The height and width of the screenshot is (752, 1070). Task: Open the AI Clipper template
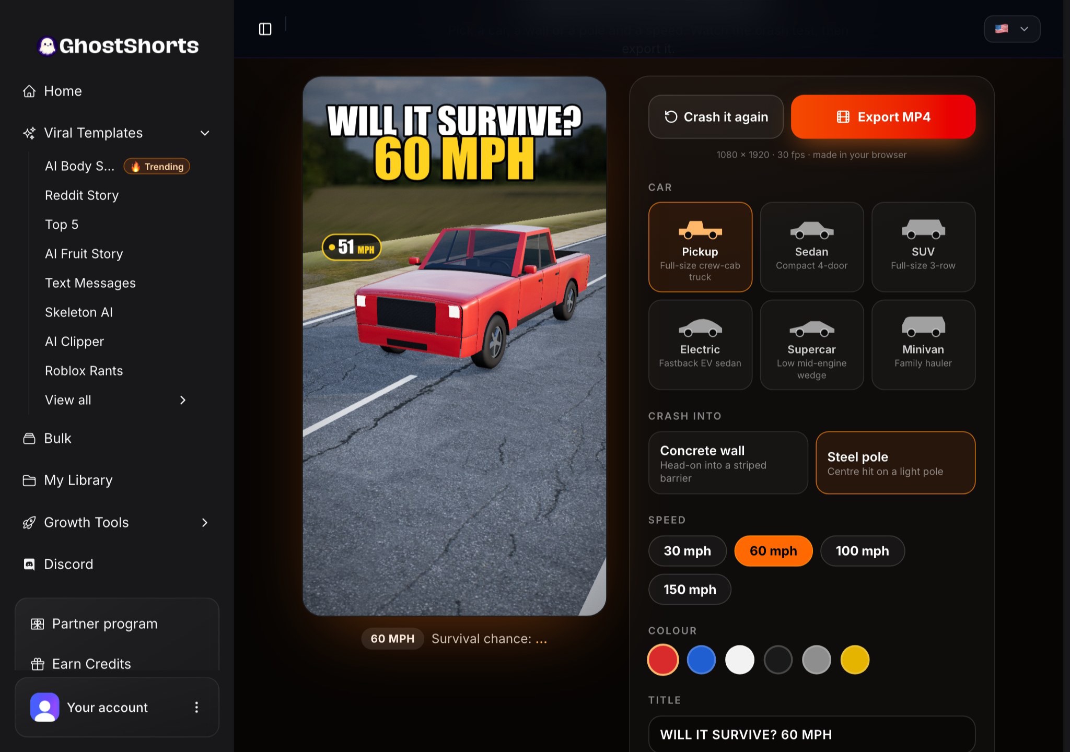coord(75,342)
